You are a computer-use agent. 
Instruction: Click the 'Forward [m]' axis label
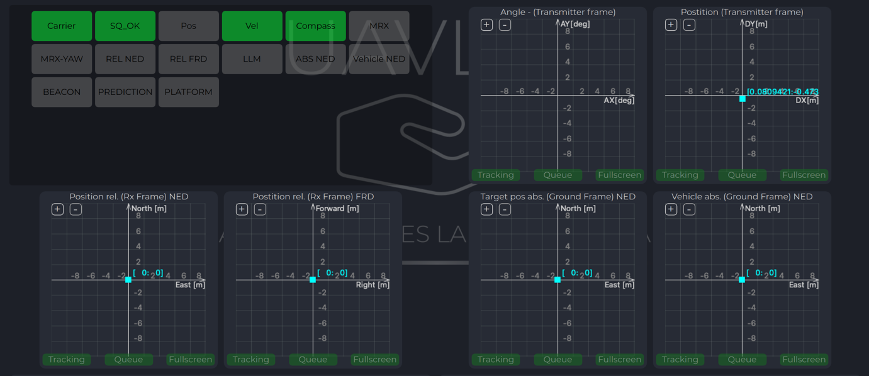pyautogui.click(x=337, y=209)
